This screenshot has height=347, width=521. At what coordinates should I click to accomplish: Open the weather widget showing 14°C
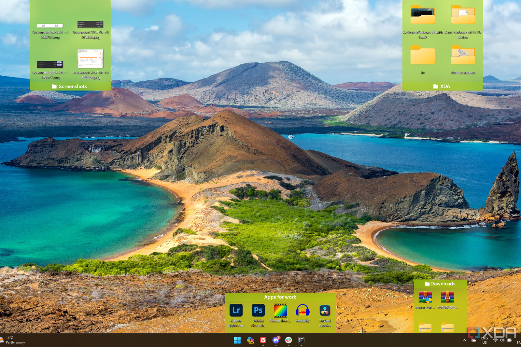click(13, 340)
